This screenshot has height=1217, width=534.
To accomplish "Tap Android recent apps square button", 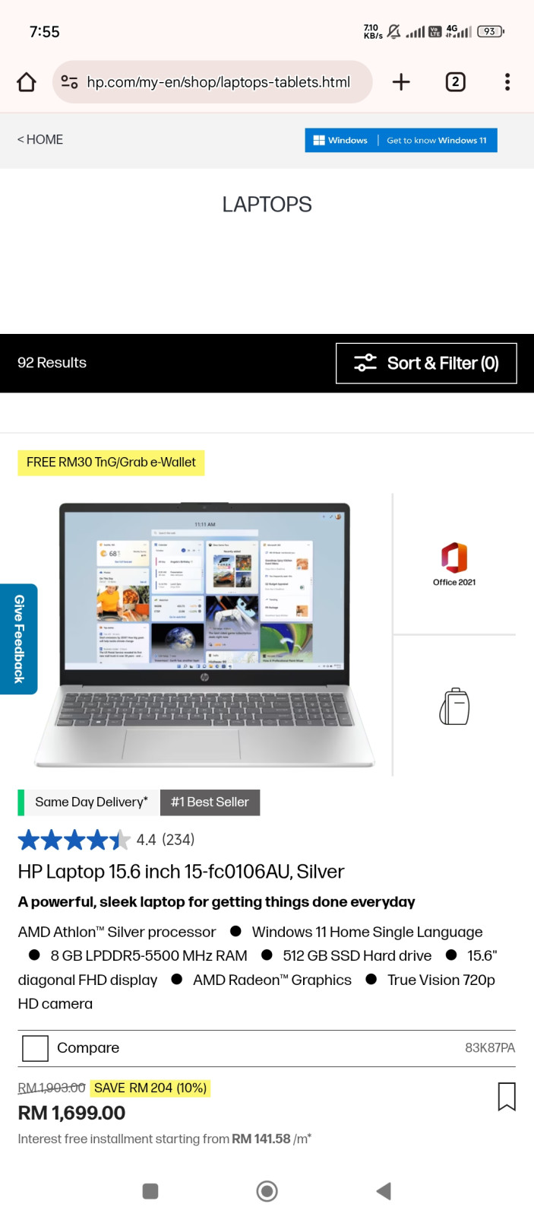I will pos(150,1191).
